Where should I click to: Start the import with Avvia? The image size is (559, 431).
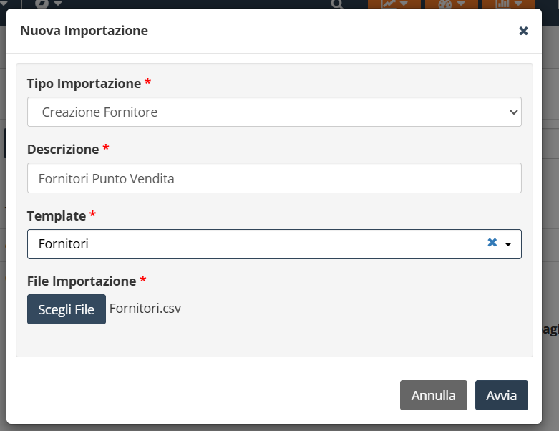tap(501, 395)
